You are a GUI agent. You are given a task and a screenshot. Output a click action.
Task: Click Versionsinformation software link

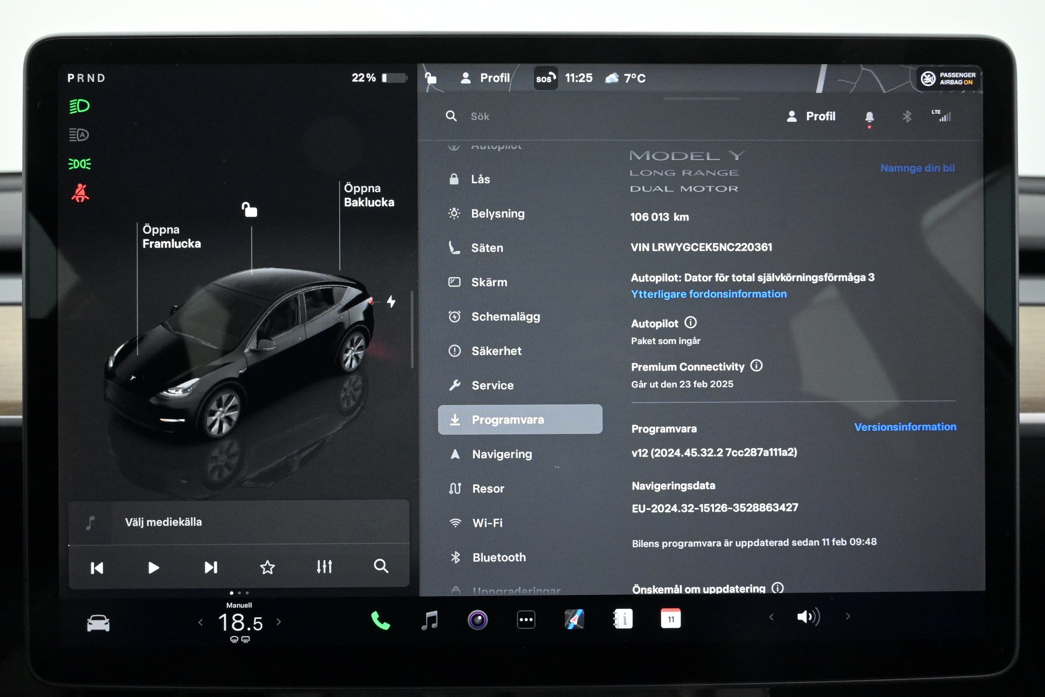[x=904, y=426]
